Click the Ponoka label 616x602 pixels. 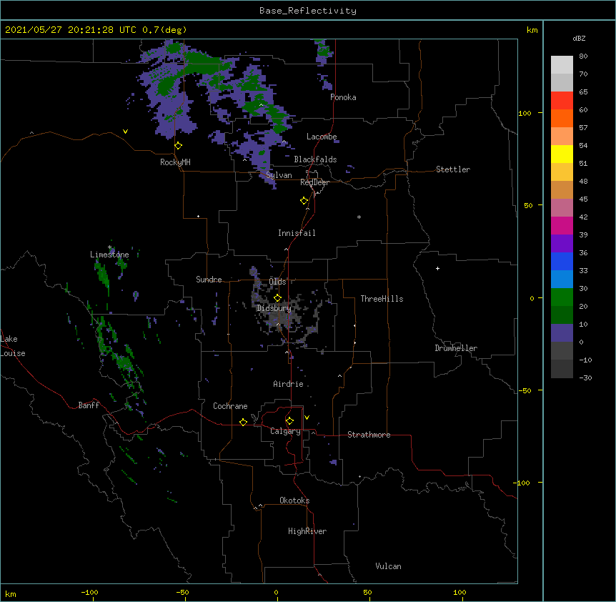pos(343,97)
